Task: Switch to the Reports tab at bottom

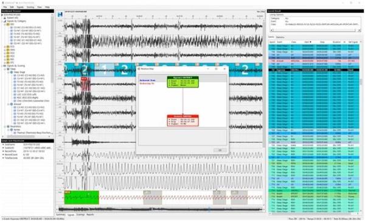Action: 90,215
